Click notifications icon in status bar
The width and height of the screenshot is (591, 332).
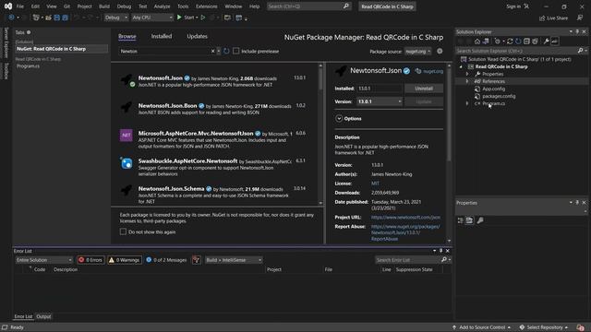click(x=581, y=327)
